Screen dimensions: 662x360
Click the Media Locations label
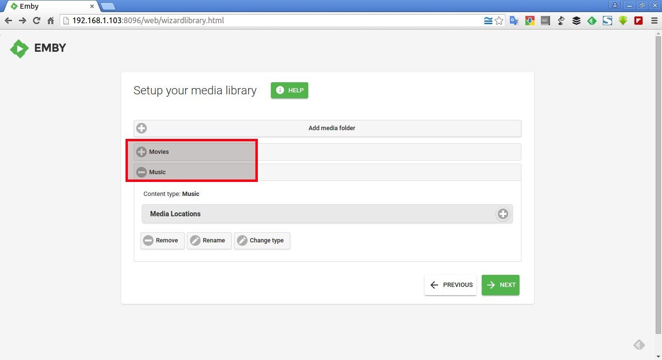(x=175, y=214)
